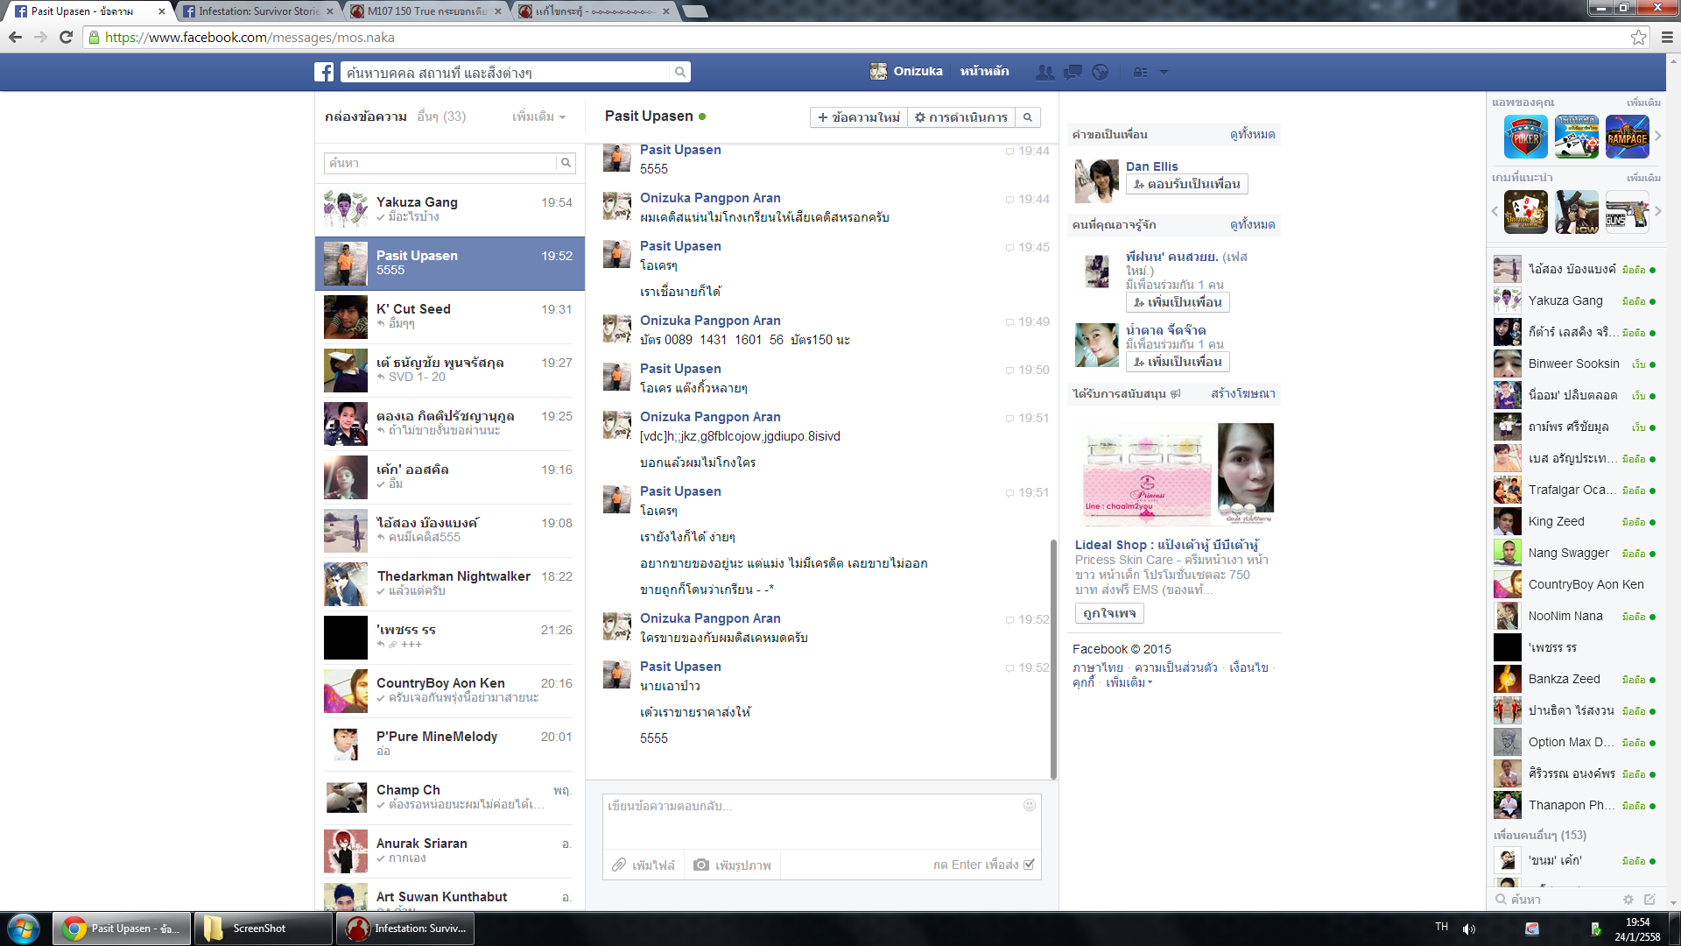Click the emoticon smiley in the reply box

1030,805
